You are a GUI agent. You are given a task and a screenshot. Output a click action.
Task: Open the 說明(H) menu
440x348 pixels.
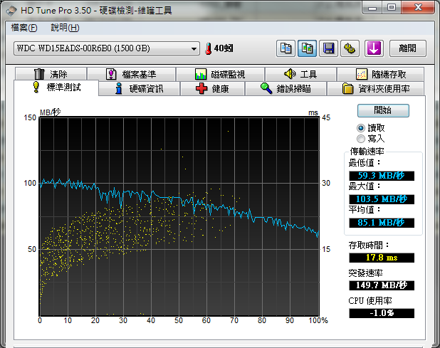click(x=65, y=28)
